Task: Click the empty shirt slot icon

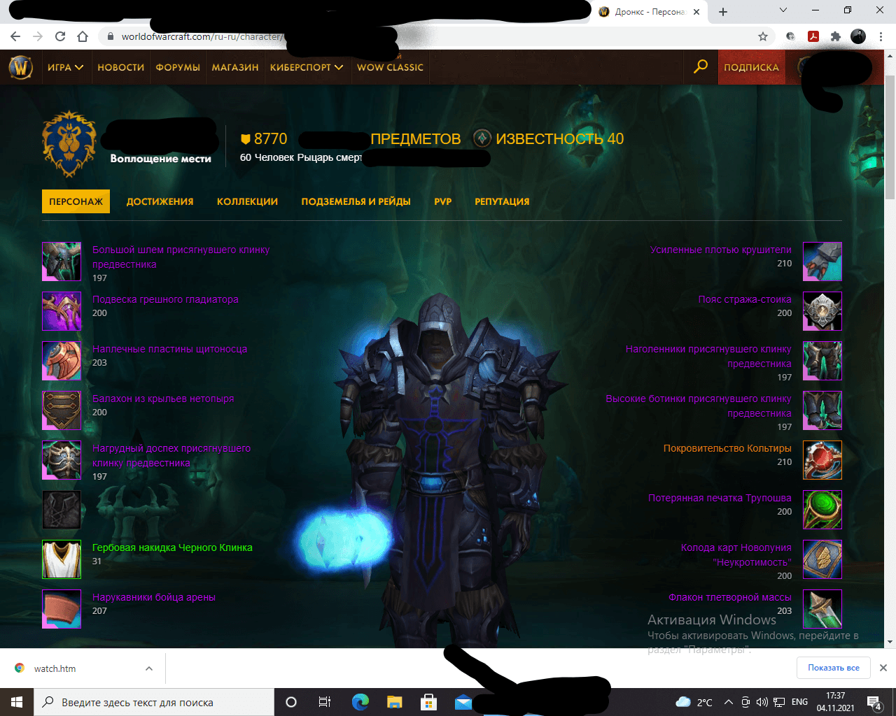Action: click(x=62, y=510)
